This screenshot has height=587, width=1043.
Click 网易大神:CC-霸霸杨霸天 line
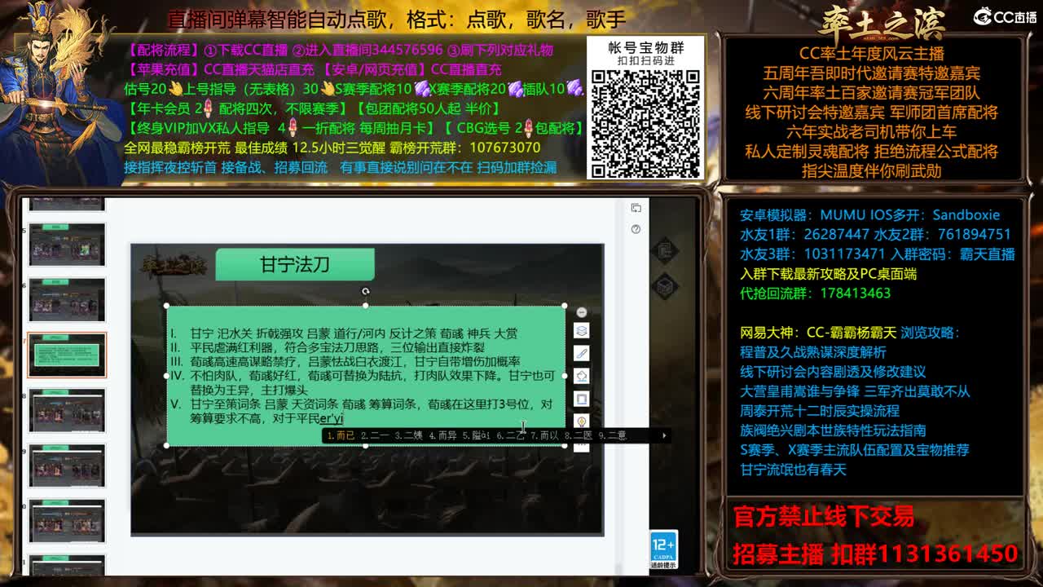click(818, 333)
